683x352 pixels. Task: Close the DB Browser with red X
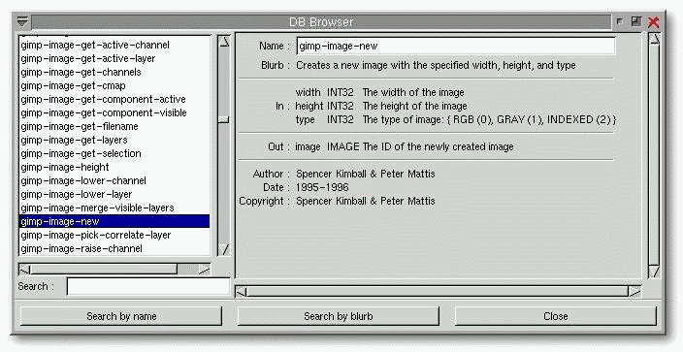[653, 21]
